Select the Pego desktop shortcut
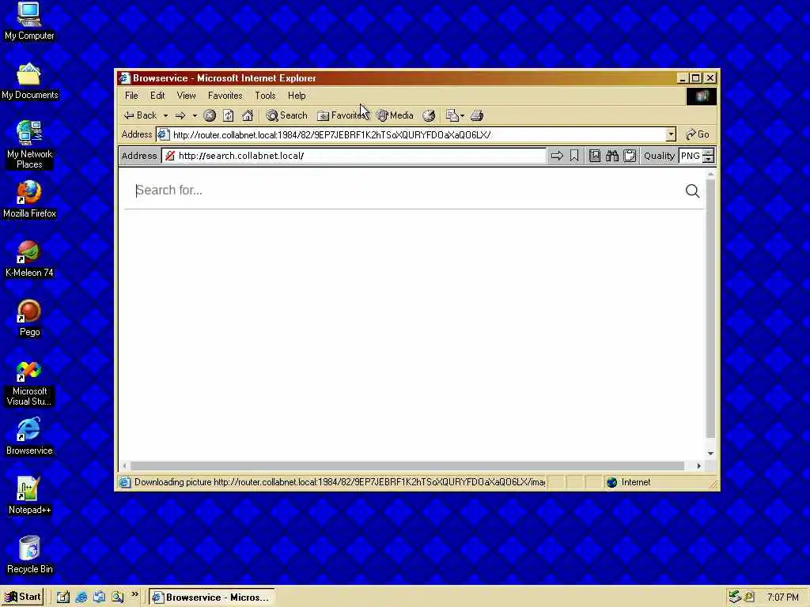 29,318
